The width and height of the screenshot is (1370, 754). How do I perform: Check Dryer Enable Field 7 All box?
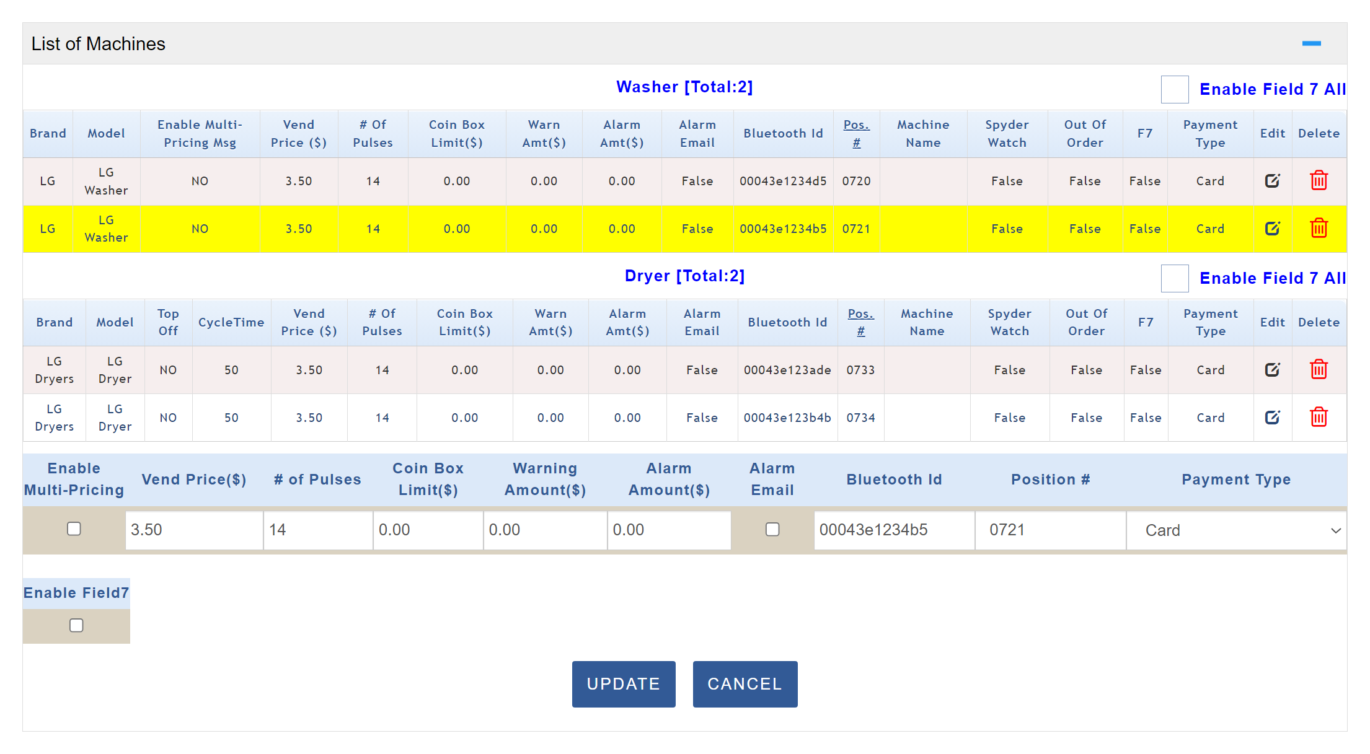[x=1174, y=279]
